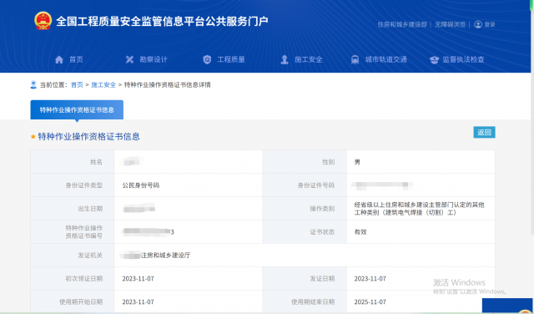Open the 勘察设计 navigation menu
This screenshot has width=534, height=314.
click(x=154, y=59)
